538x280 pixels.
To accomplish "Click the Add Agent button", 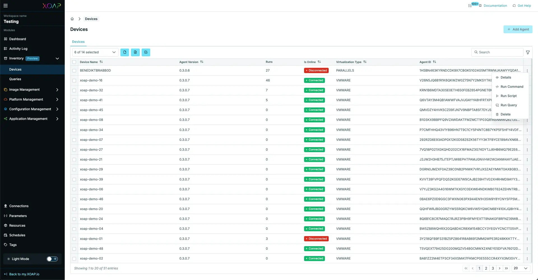I will [518, 29].
